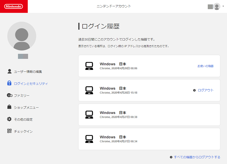227x164 pixels.
Task: Expand the header account dropdown arrow
Action: click(x=223, y=6)
